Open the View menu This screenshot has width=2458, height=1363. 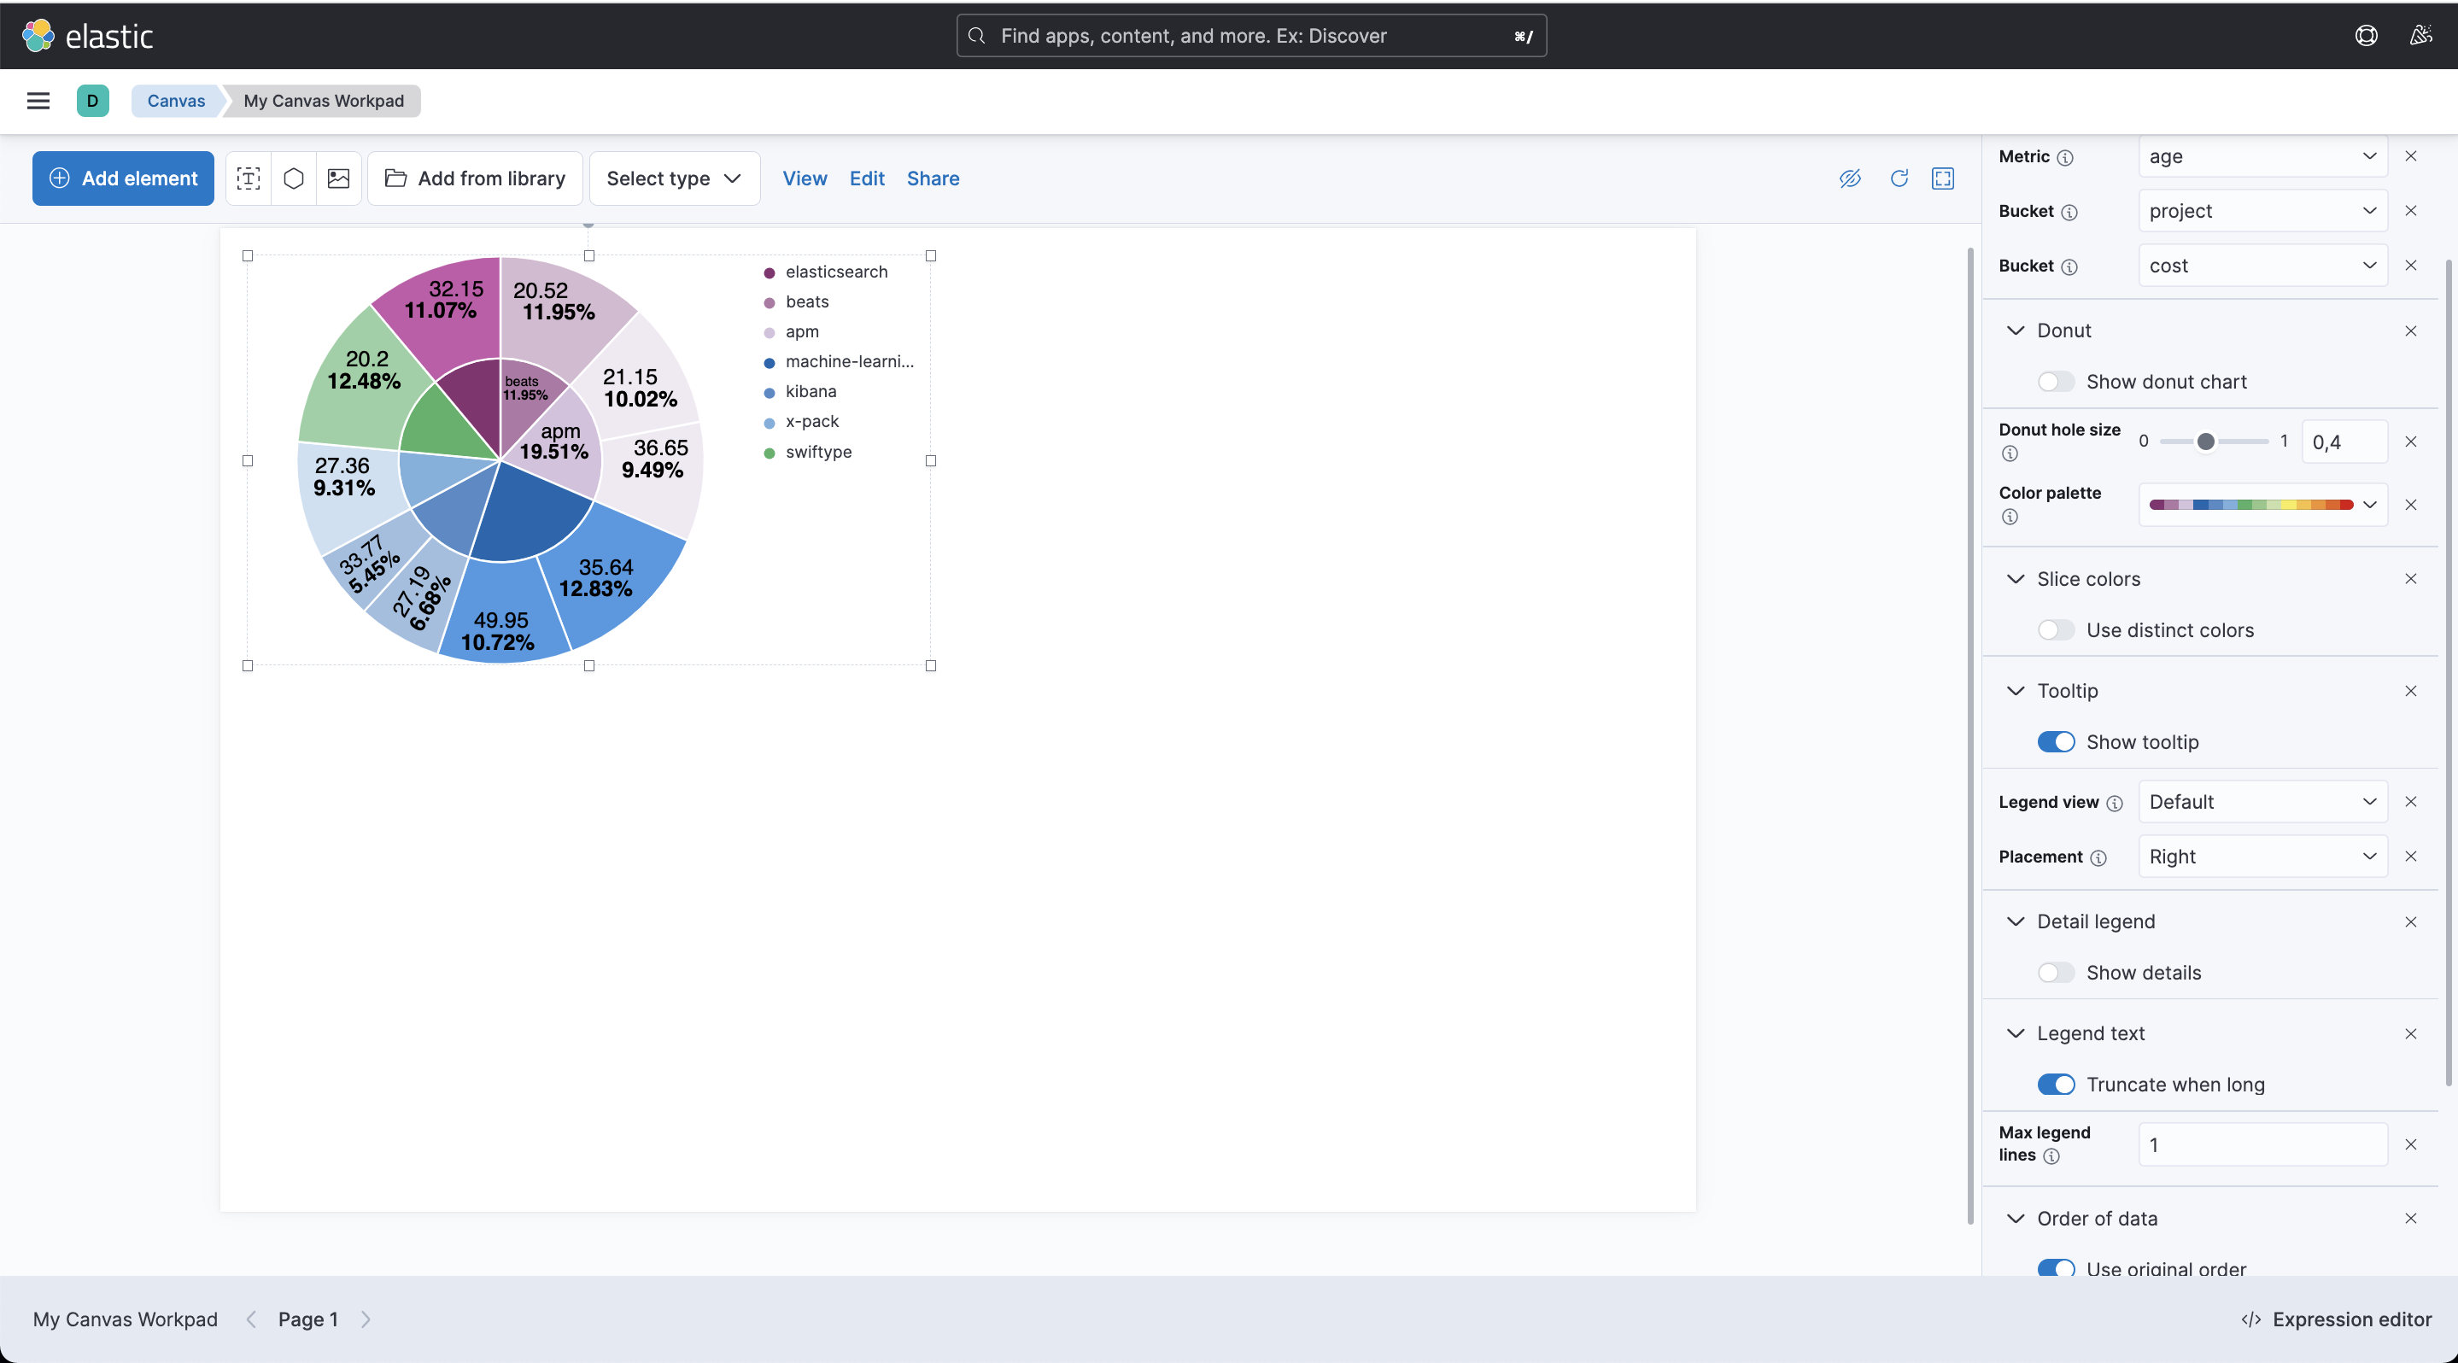805,178
